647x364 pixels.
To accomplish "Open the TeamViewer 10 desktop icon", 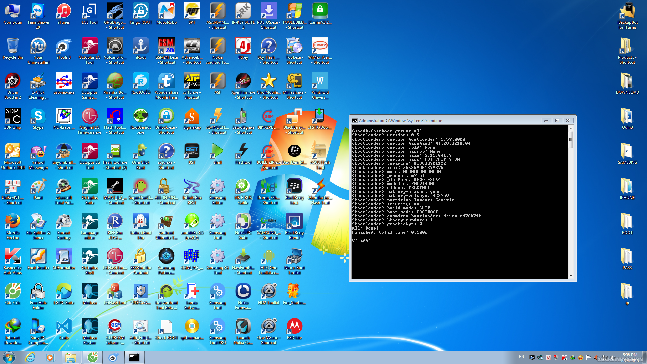I will [x=38, y=16].
